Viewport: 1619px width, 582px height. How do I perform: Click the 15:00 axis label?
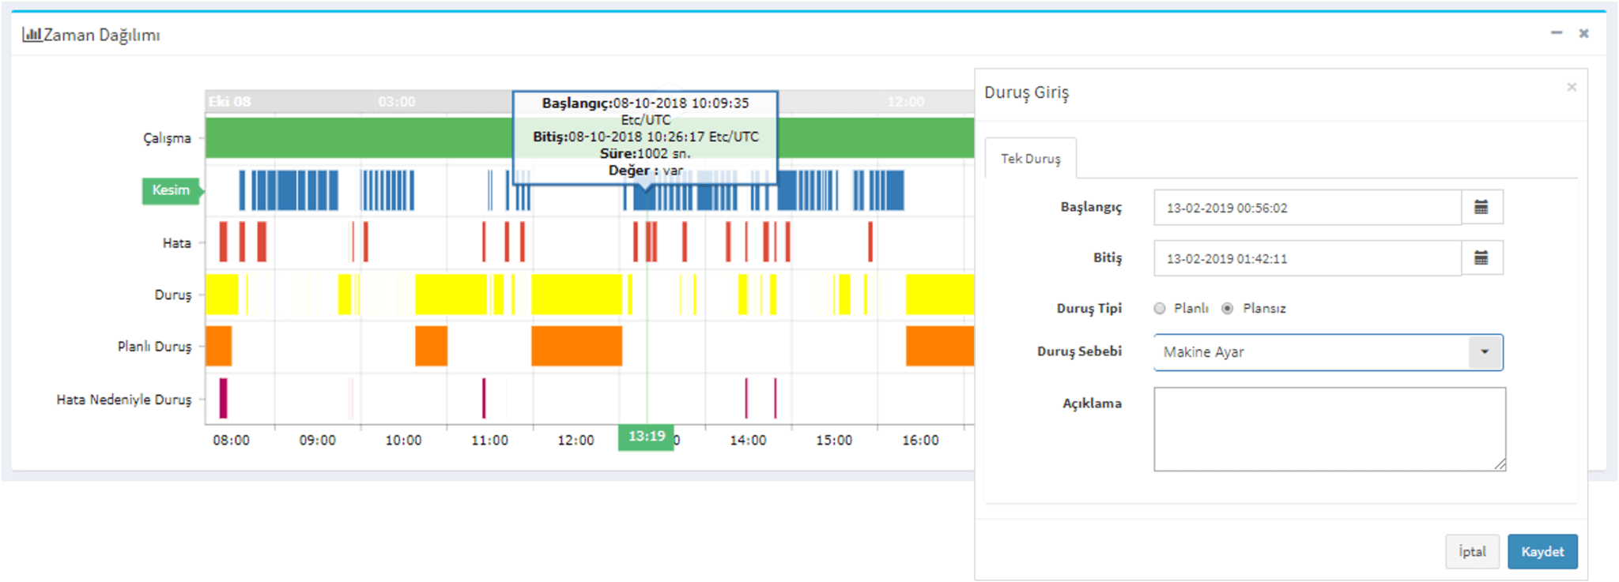pyautogui.click(x=834, y=441)
